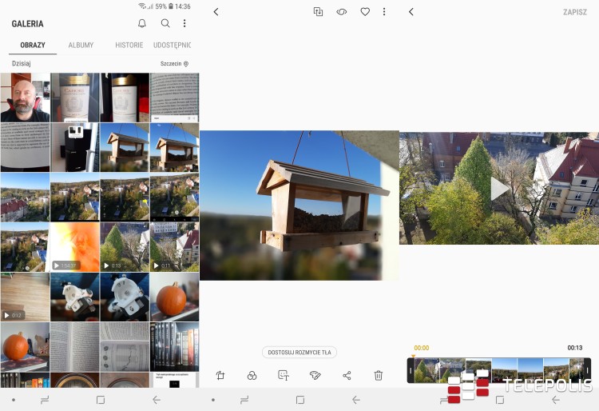Image resolution: width=599 pixels, height=411 pixels.
Task: Toggle the heart favorite on photo
Action: [365, 12]
